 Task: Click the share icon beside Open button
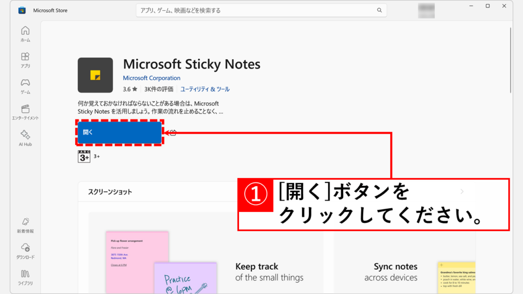point(173,133)
